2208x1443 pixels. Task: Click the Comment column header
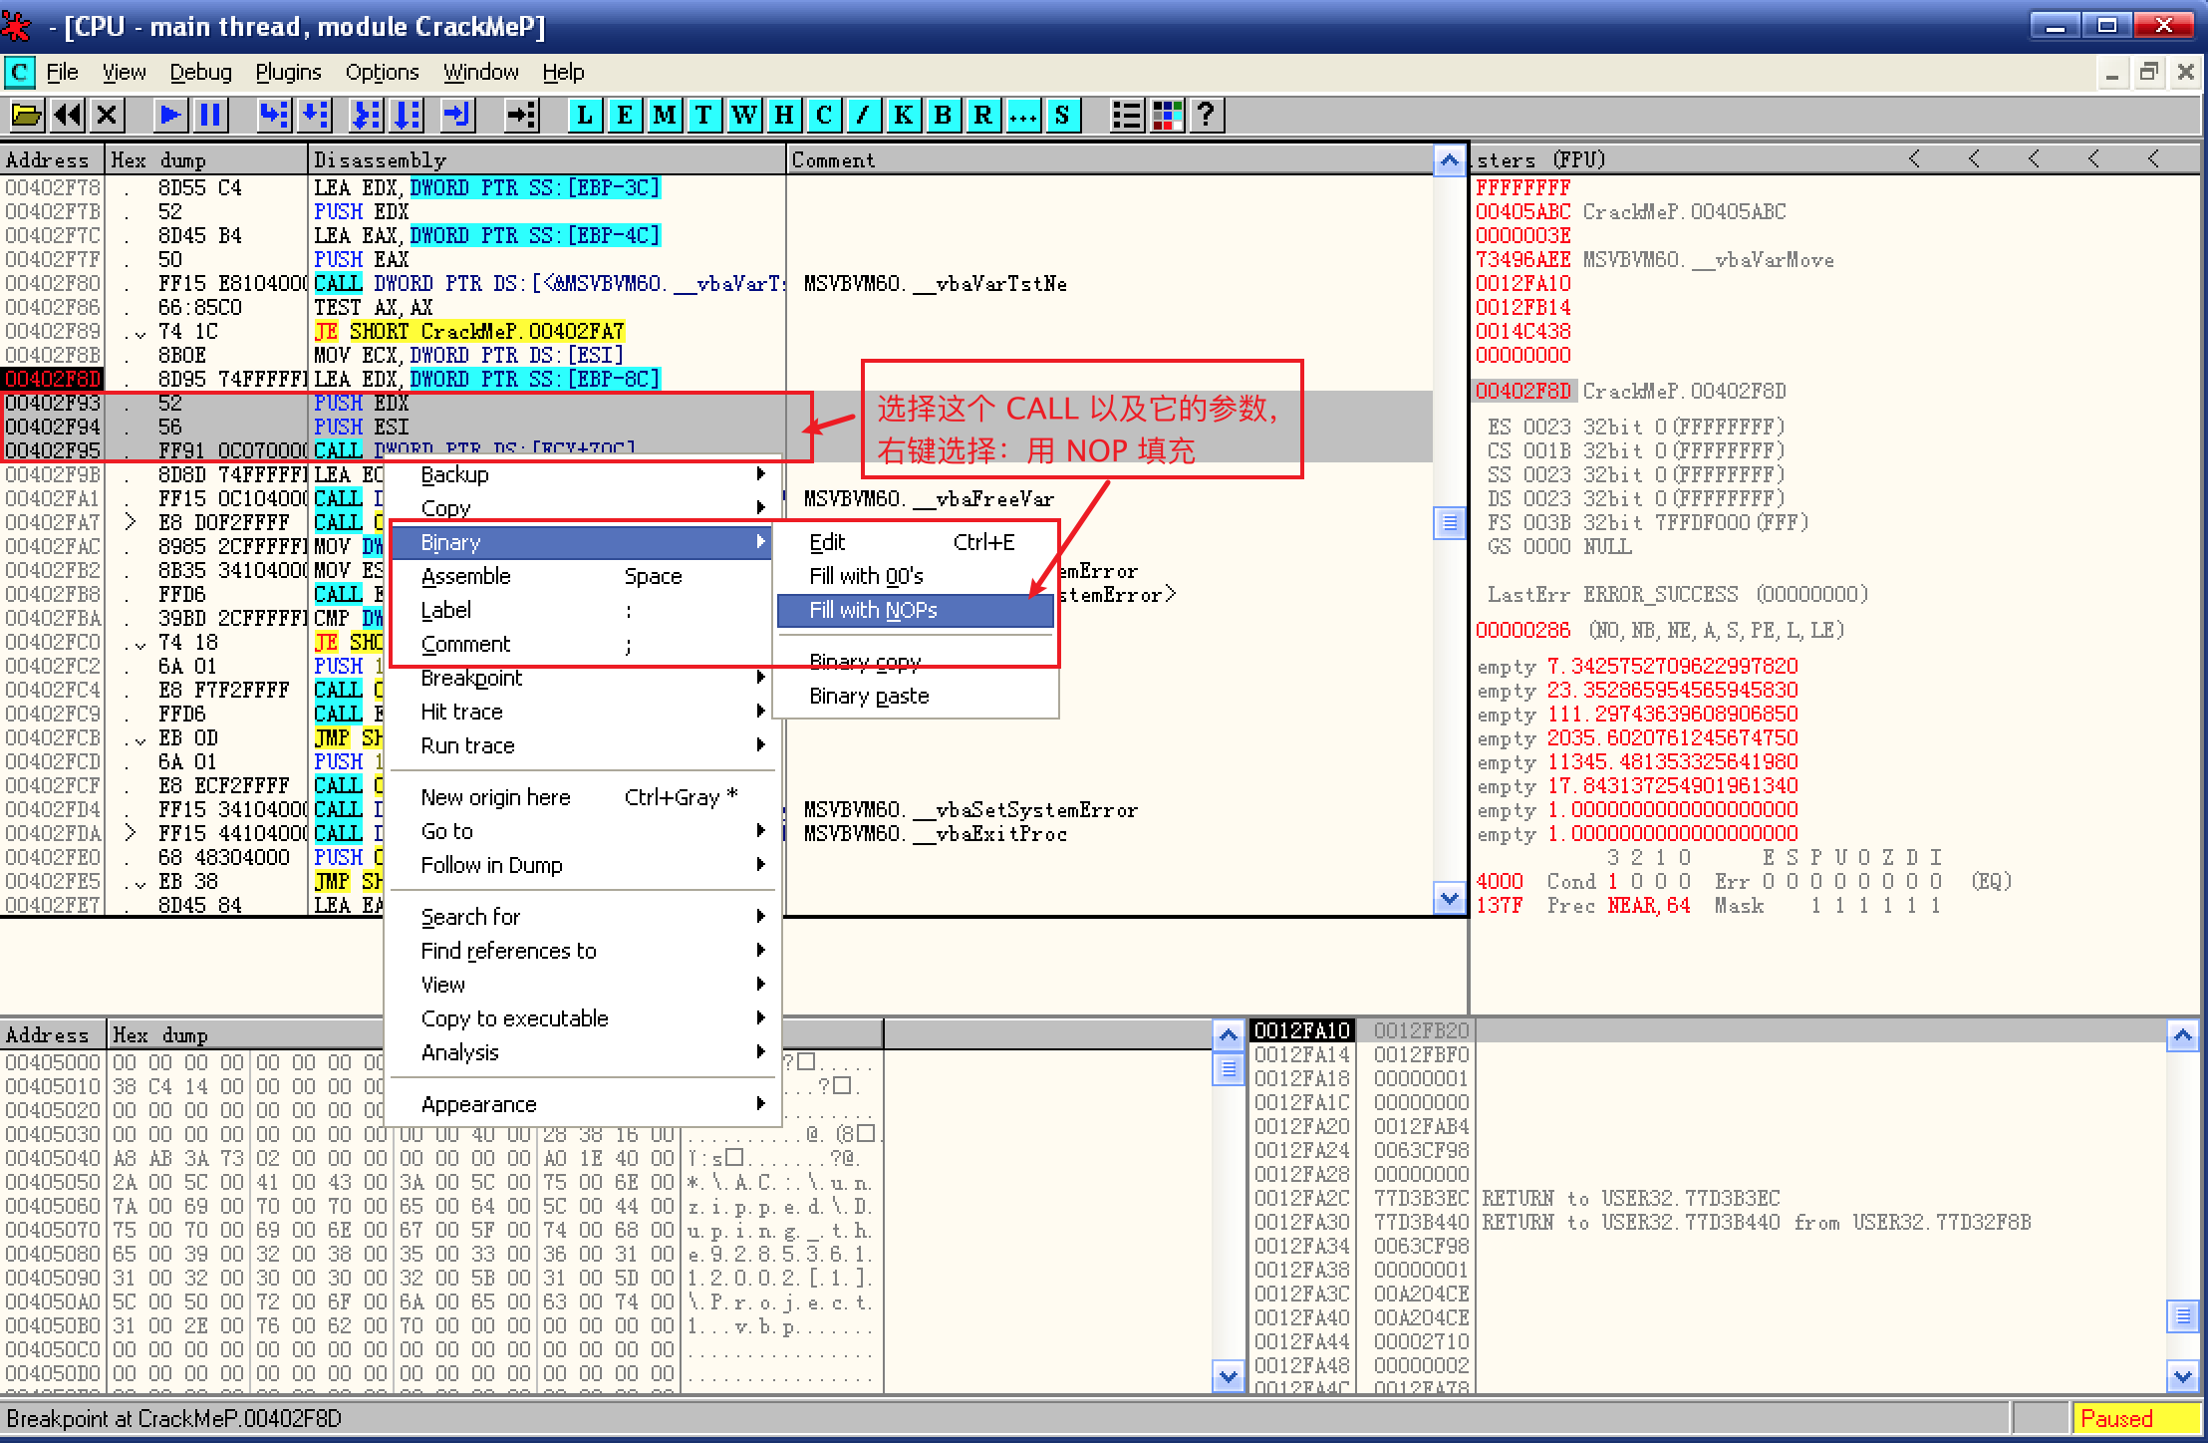(833, 160)
